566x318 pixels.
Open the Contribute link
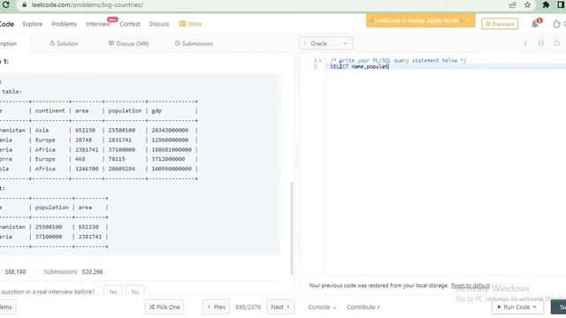pyautogui.click(x=363, y=307)
